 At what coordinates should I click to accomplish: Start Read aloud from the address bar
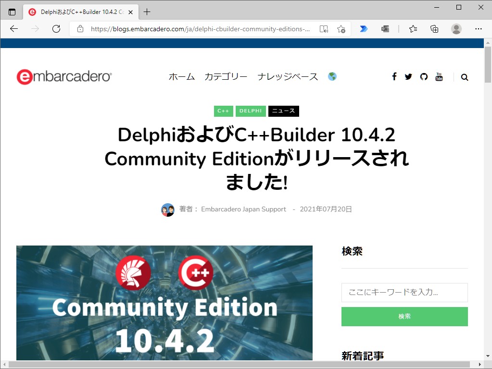pos(324,29)
